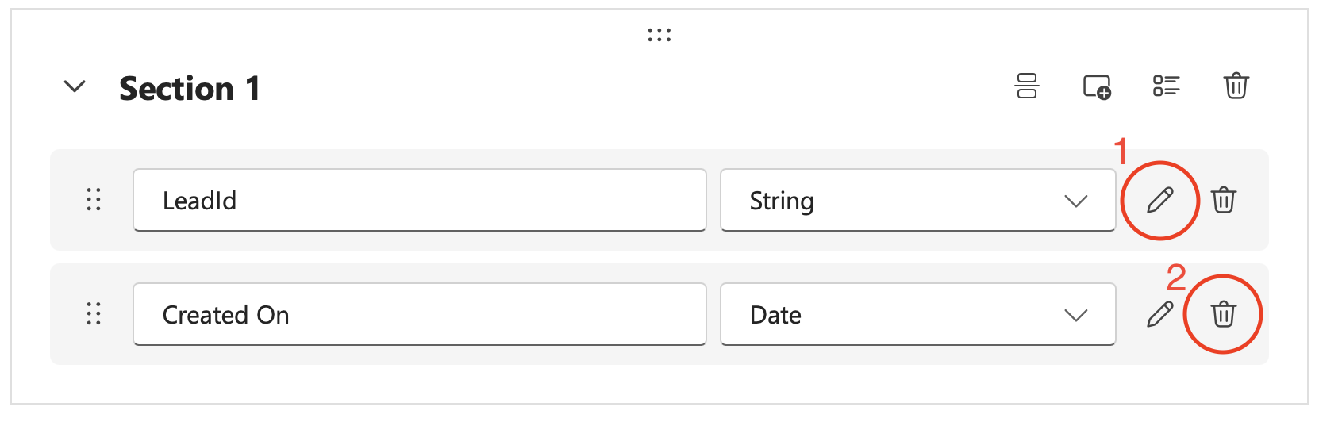This screenshot has width=1319, height=422.
Task: Grab the drag handle of LeadId row
Action: (94, 200)
